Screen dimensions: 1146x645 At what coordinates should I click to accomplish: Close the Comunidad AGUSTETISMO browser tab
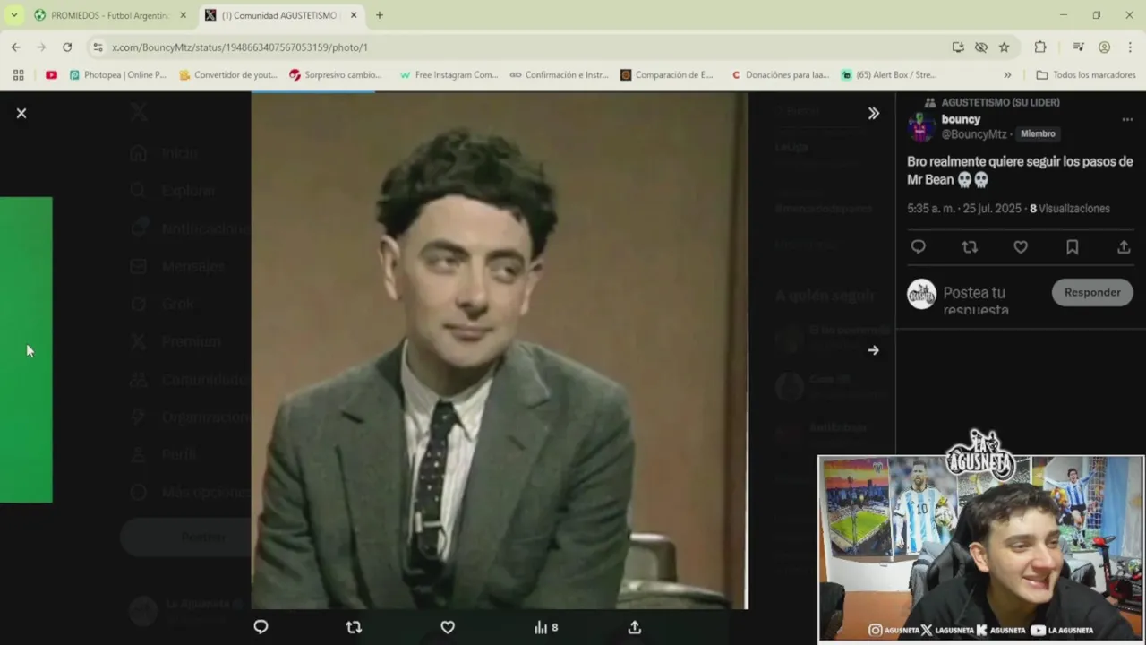tap(354, 15)
